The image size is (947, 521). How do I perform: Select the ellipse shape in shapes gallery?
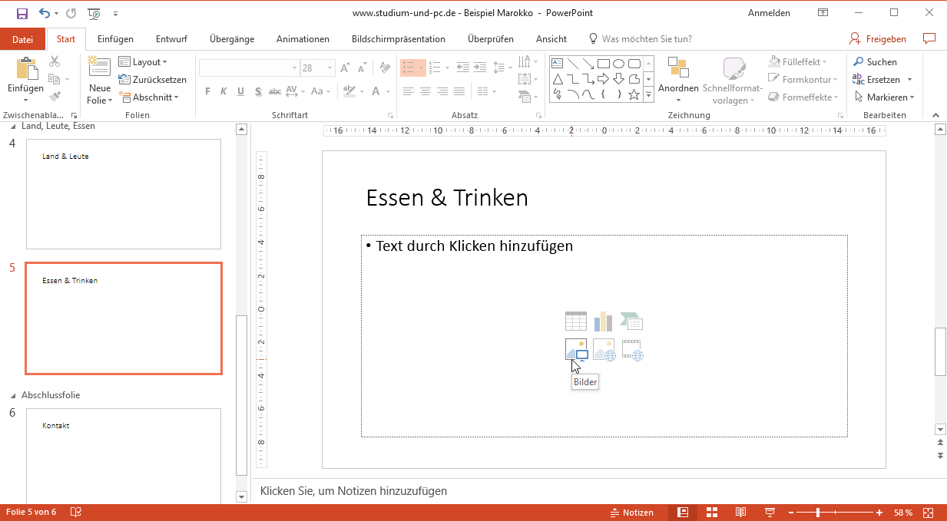(618, 63)
